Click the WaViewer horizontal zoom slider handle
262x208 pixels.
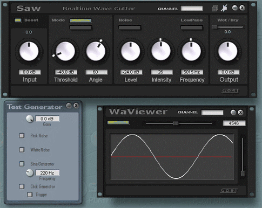pyautogui.click(x=176, y=123)
